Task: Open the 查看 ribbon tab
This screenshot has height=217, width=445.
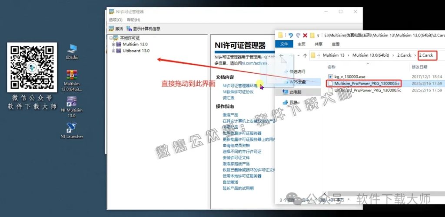Action: point(336,44)
